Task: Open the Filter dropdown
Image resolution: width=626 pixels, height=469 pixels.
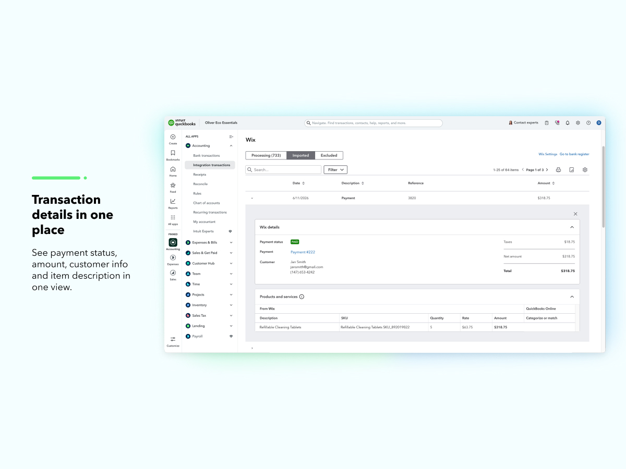Action: coord(335,170)
